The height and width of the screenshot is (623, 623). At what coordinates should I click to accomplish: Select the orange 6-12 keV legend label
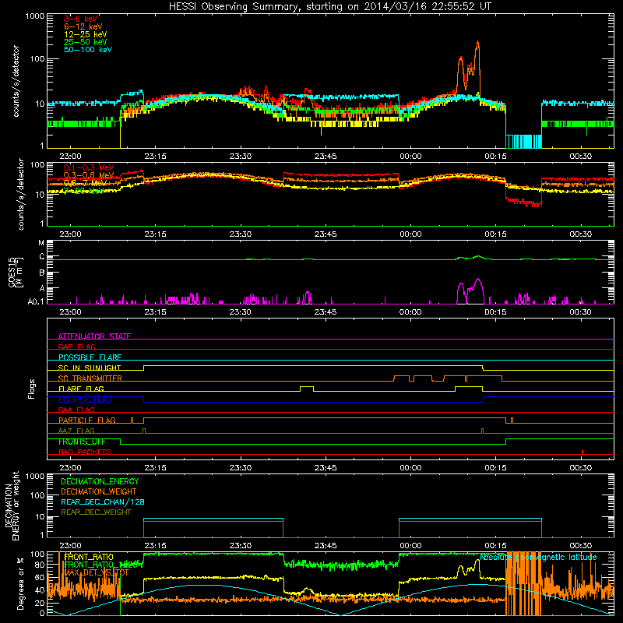pyautogui.click(x=83, y=26)
